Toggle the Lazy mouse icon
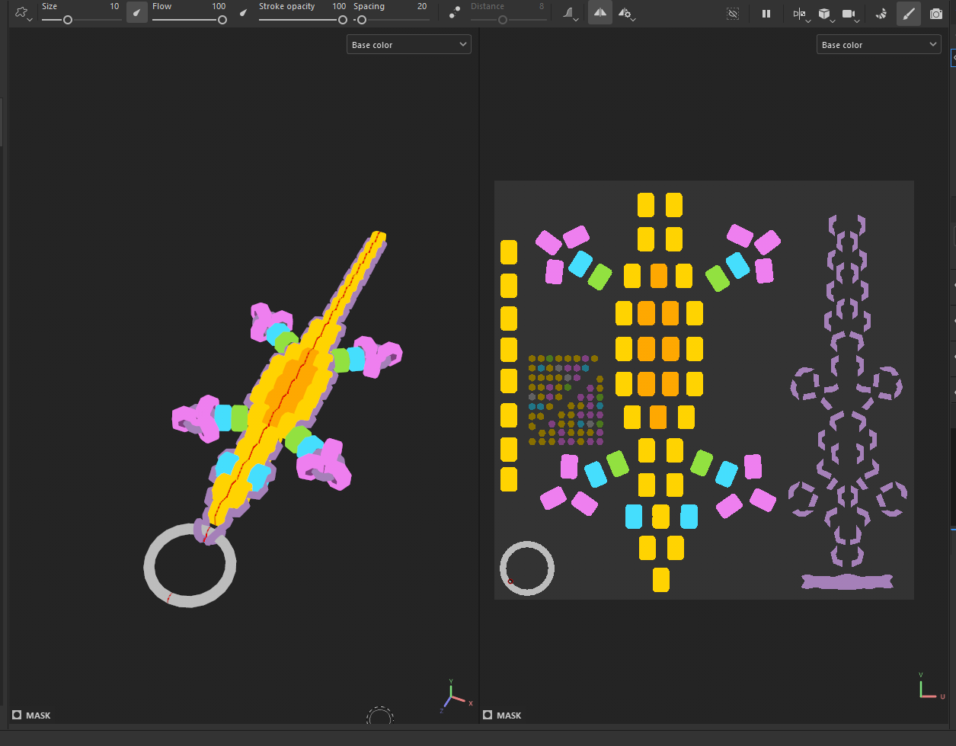This screenshot has height=746, width=956. tap(455, 13)
